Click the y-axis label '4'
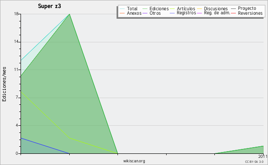 (17, 125)
